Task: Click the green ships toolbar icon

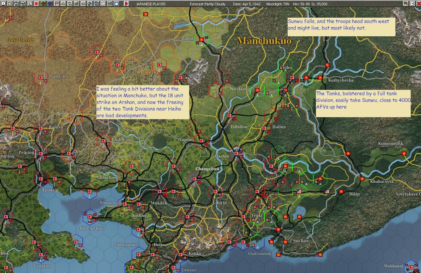Action: click(x=83, y=4)
